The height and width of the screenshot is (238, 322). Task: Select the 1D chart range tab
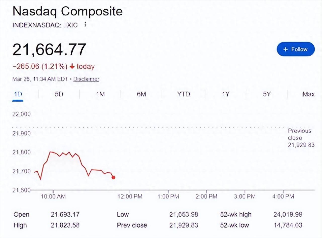[18, 94]
